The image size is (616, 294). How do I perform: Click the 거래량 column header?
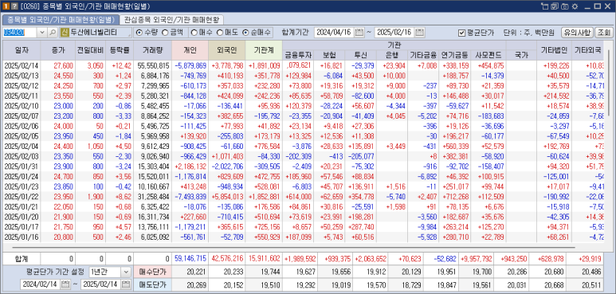[x=152, y=50]
